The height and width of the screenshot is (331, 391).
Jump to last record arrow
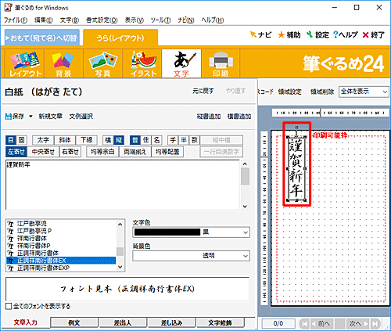[x=375, y=324]
